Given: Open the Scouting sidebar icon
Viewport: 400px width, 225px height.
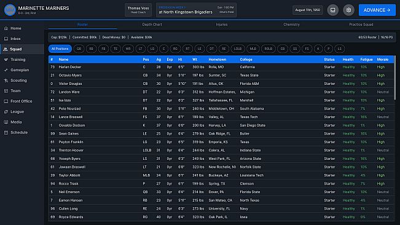Looking at the screenshot, I should [x=6, y=81].
